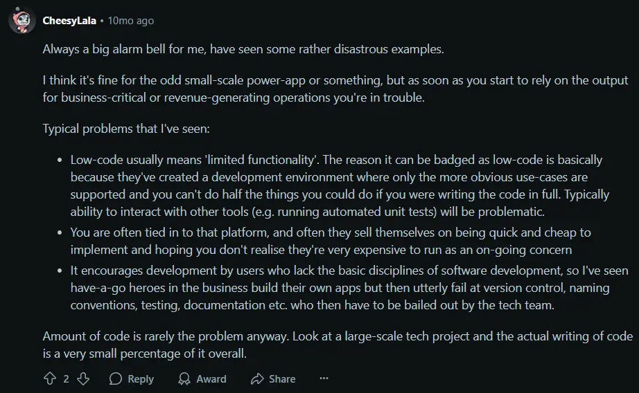Image resolution: width=639 pixels, height=393 pixels.
Task: Click the vote count number 2
Action: [x=66, y=378]
